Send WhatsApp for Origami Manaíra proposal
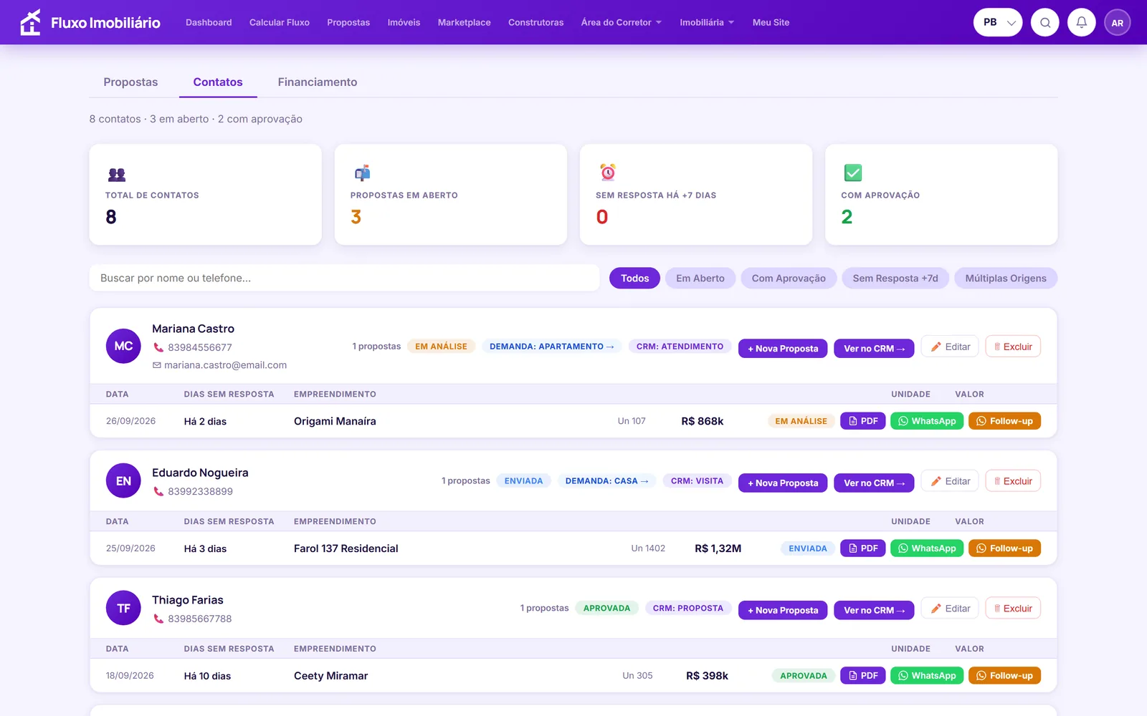This screenshot has width=1147, height=716. pyautogui.click(x=927, y=421)
